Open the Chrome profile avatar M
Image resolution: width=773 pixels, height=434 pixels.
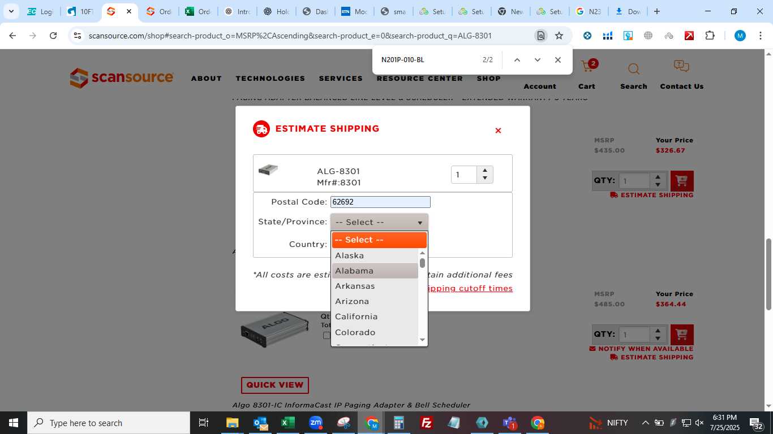pyautogui.click(x=740, y=36)
